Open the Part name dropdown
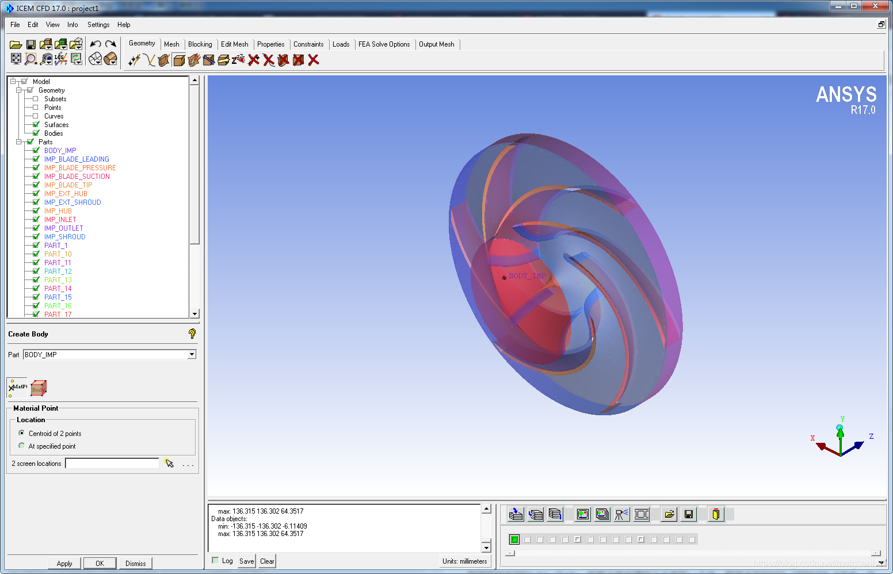Image resolution: width=893 pixels, height=574 pixels. tap(192, 355)
